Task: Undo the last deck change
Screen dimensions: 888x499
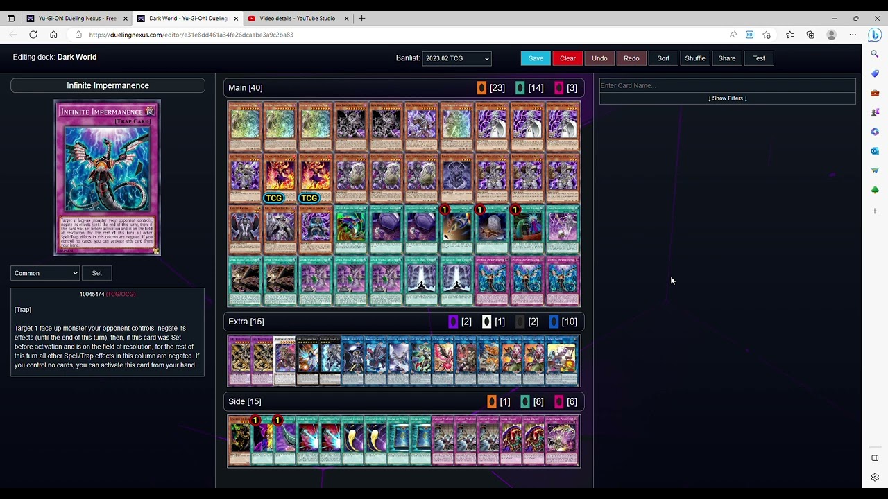Action: (599, 59)
